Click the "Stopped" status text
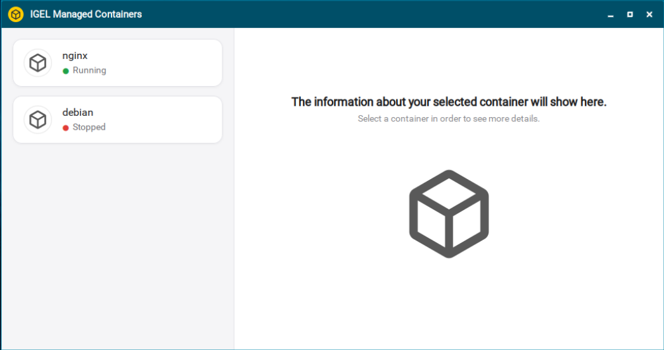This screenshot has width=664, height=350. coord(89,127)
